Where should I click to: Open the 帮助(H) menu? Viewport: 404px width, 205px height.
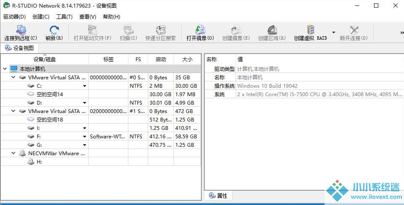click(x=111, y=17)
